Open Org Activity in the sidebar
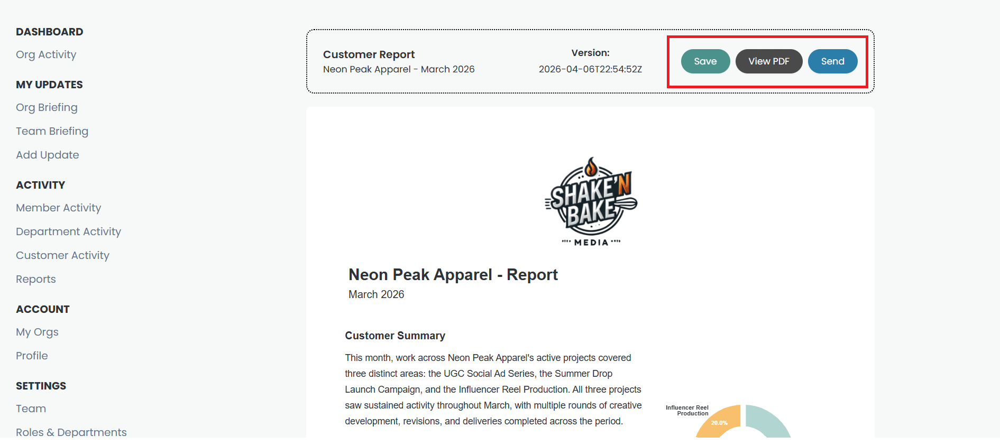Image resolution: width=1000 pixels, height=445 pixels. (x=46, y=54)
